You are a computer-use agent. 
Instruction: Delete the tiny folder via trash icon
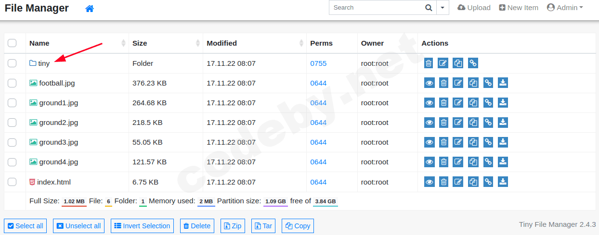(429, 63)
